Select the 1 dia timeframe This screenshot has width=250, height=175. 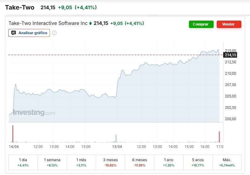pyautogui.click(x=23, y=162)
